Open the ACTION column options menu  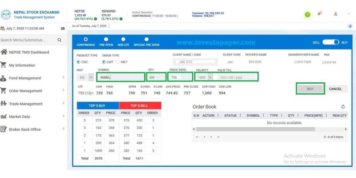click(218, 115)
